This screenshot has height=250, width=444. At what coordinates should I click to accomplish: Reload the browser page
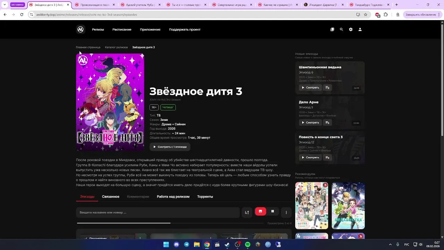coord(22,15)
